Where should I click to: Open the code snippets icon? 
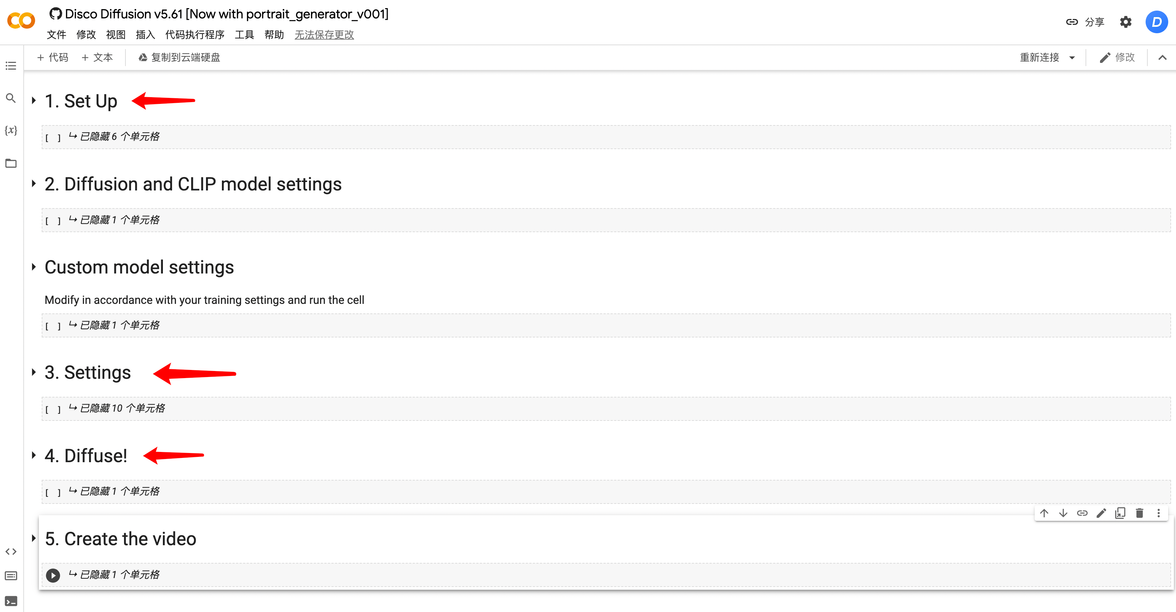(x=11, y=551)
